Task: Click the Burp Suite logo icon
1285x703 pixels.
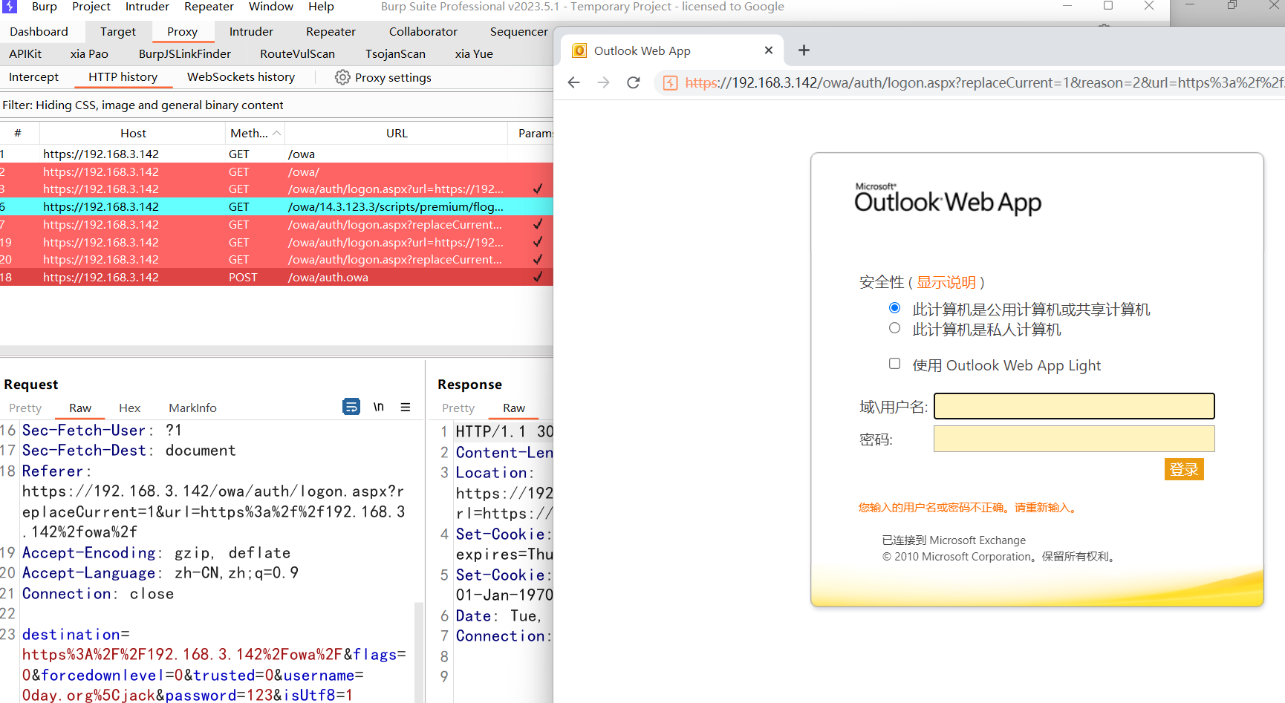Action: [x=10, y=6]
